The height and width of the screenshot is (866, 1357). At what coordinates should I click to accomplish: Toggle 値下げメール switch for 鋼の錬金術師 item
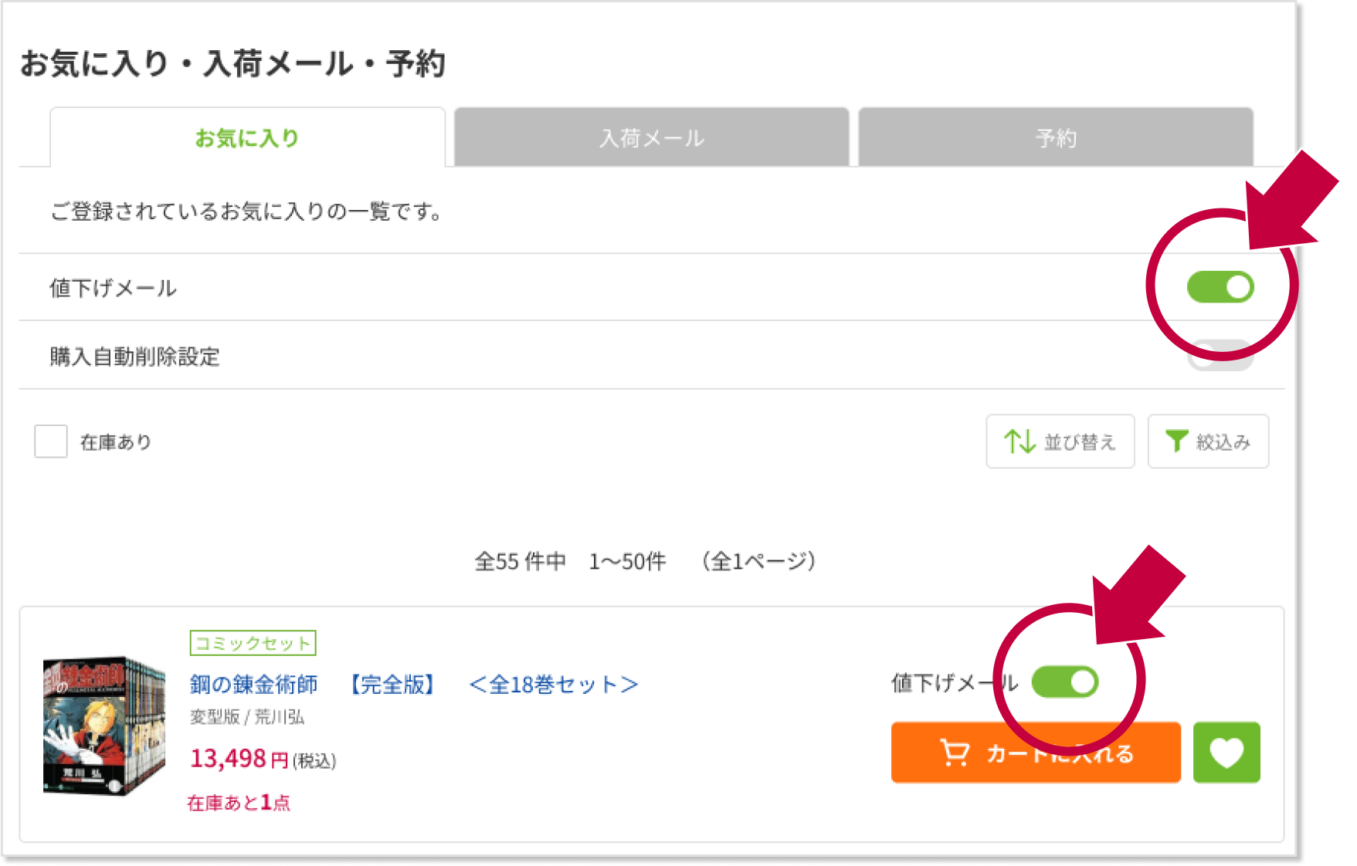(1065, 682)
